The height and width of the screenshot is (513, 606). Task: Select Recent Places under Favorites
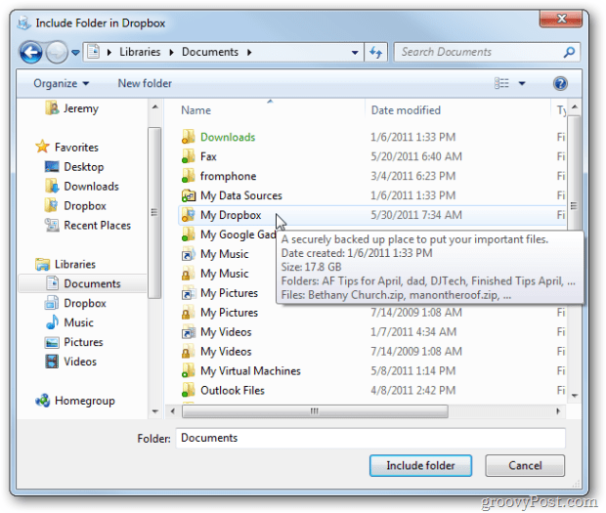click(88, 225)
